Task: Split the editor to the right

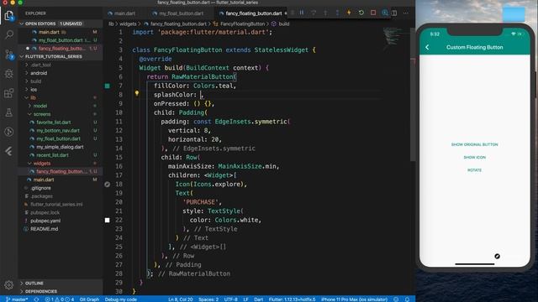Action: [x=394, y=13]
